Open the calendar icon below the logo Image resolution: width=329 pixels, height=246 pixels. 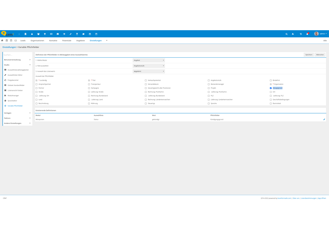click(7, 40)
